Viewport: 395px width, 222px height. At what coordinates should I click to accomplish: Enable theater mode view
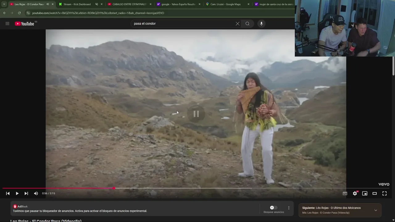375,193
